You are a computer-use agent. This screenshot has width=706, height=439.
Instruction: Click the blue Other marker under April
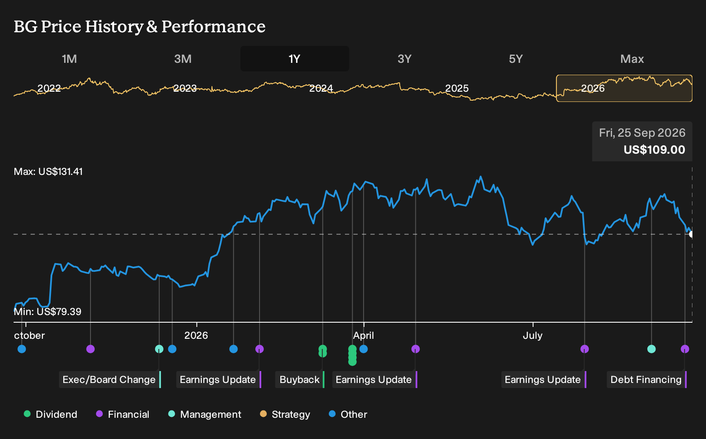[x=364, y=349]
